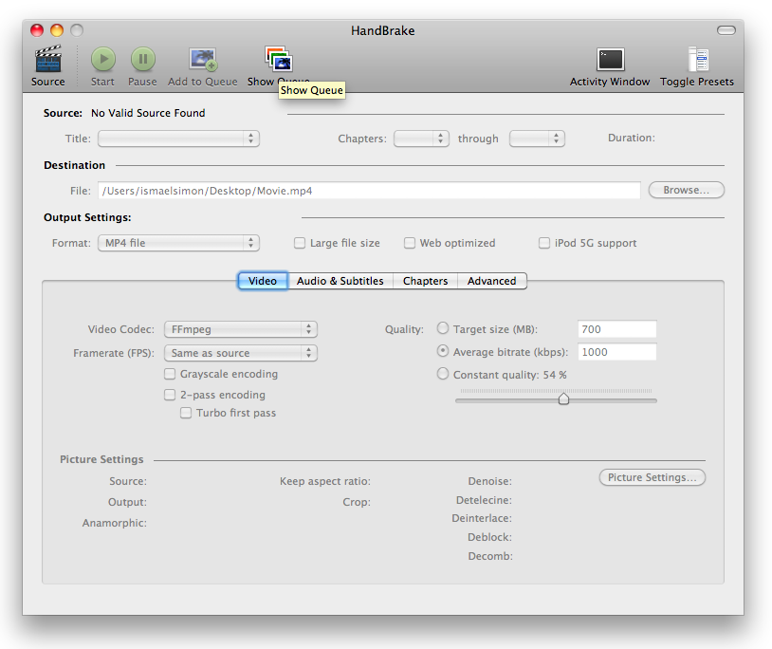Click the 'Keep aspect ratio:' label
Viewport: 772px width, 649px height.
(325, 481)
